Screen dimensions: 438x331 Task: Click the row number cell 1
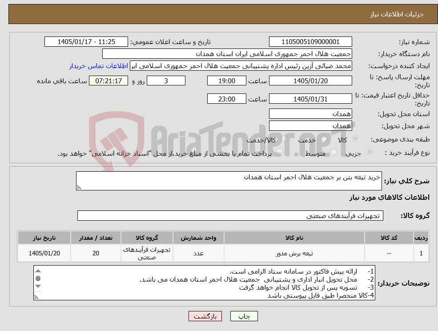pyautogui.click(x=421, y=253)
